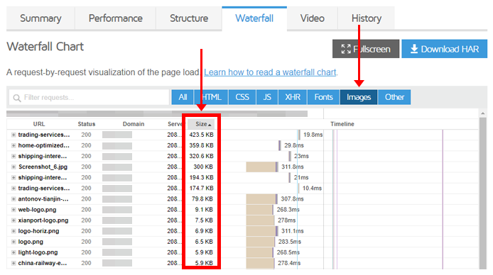This screenshot has height=275, width=493.
Task: Sort by the Status column header
Action: click(x=87, y=124)
